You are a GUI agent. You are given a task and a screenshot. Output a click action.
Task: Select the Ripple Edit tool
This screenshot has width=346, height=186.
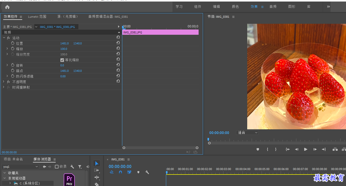pos(97,177)
